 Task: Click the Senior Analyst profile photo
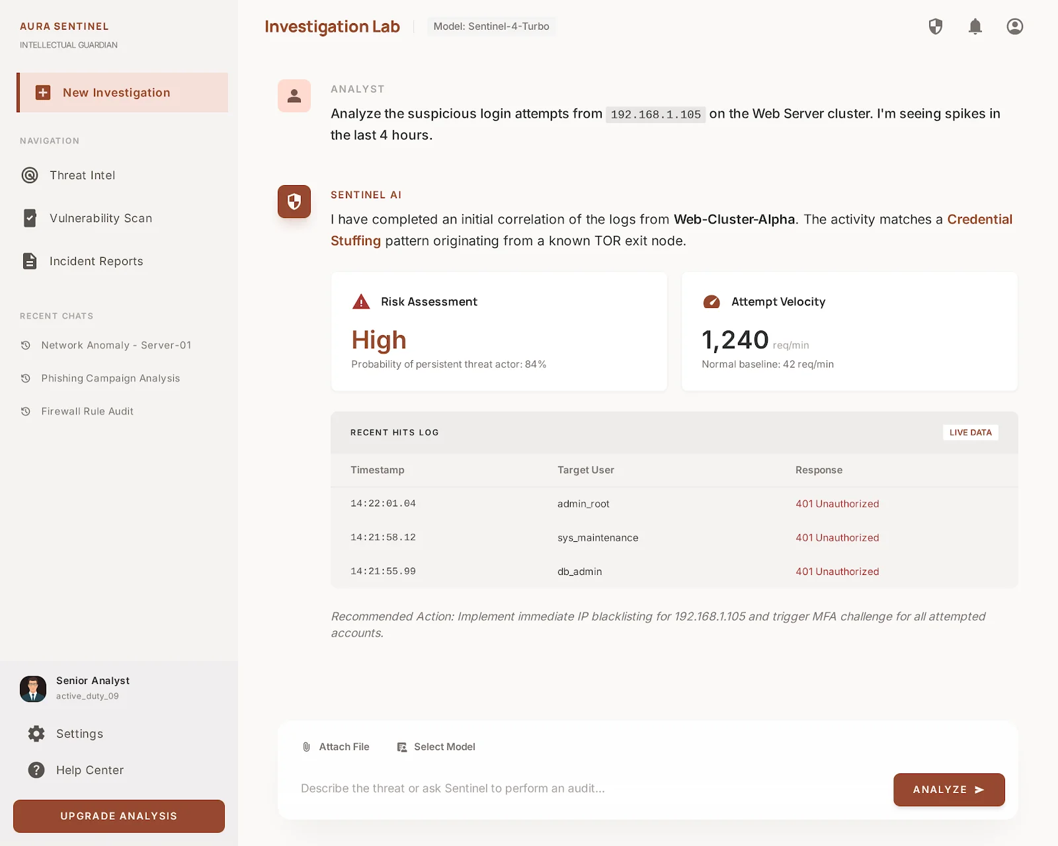coord(33,689)
